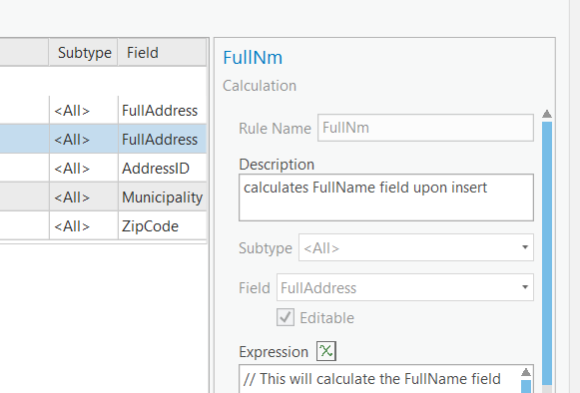Click expression box scroll up arrow
The width and height of the screenshot is (580, 393).
pyautogui.click(x=526, y=372)
